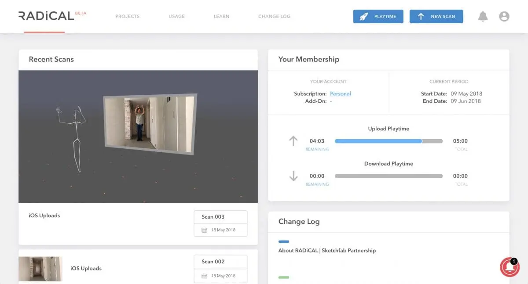Click the video frame inside scan preview

pos(150,124)
